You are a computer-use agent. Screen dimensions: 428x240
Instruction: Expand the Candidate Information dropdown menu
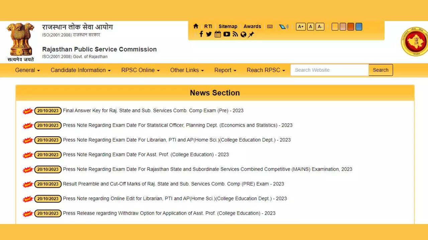pyautogui.click(x=81, y=70)
